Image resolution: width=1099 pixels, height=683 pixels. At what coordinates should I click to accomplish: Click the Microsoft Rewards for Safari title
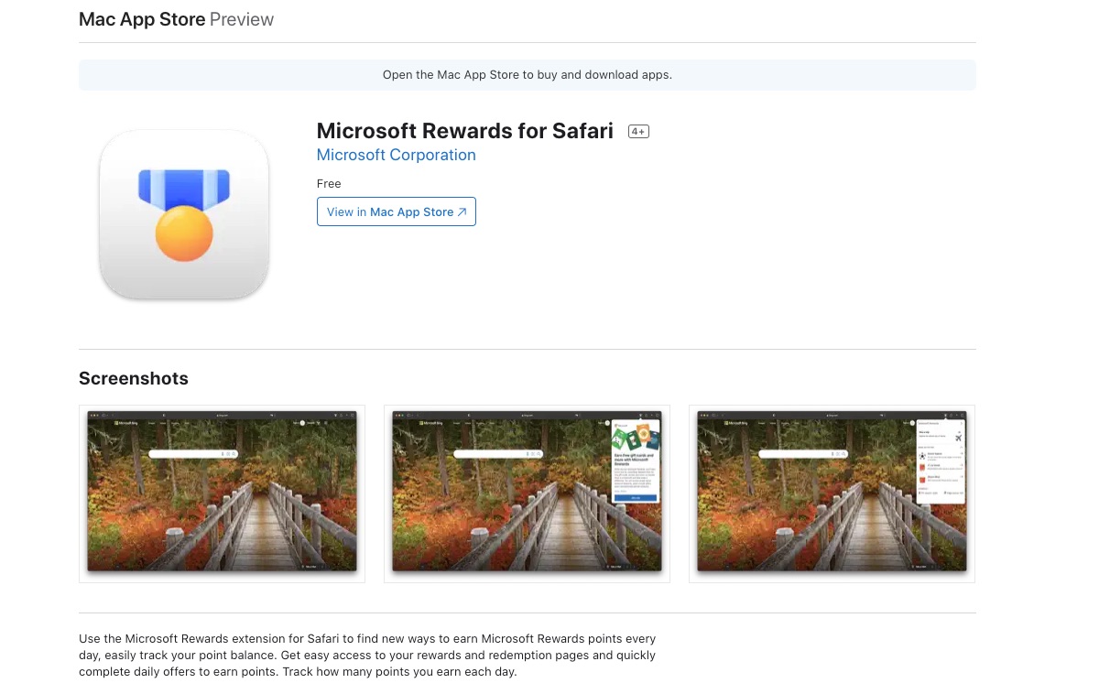(464, 131)
